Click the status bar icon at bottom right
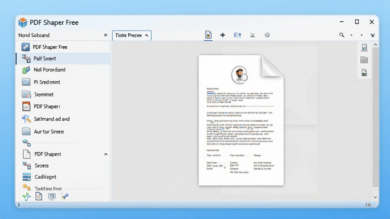The height and width of the screenshot is (219, 390). (368, 205)
